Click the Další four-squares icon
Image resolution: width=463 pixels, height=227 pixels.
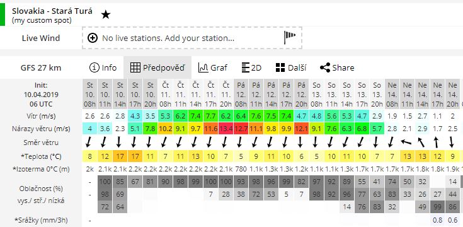tap(280, 67)
